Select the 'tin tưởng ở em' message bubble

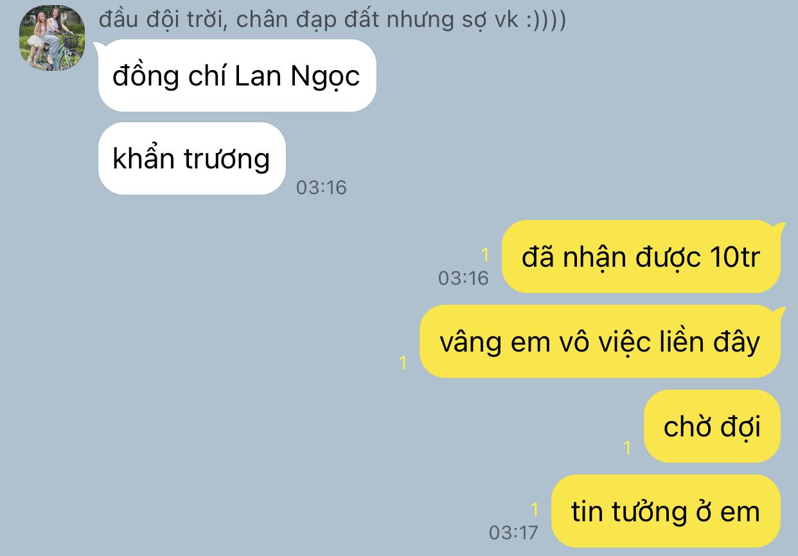point(667,511)
